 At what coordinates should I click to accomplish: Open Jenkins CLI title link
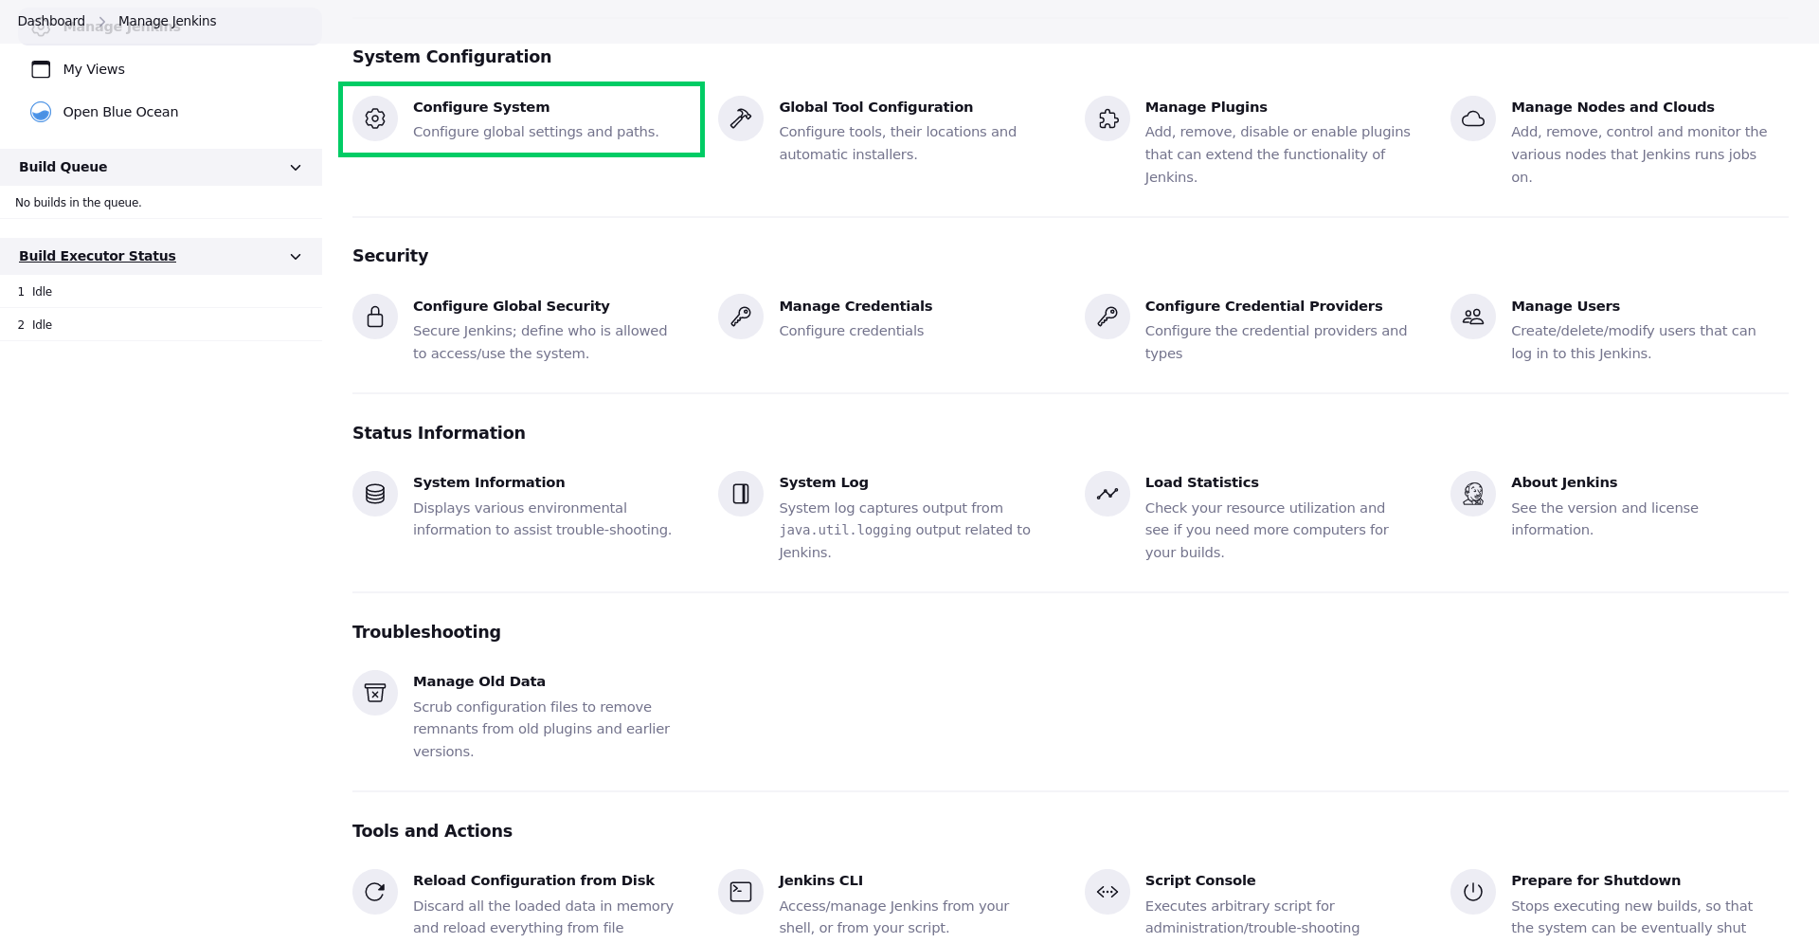(x=820, y=880)
